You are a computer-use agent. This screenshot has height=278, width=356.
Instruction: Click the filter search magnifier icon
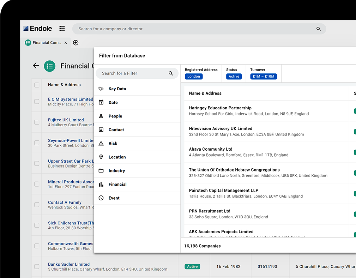pyautogui.click(x=171, y=73)
